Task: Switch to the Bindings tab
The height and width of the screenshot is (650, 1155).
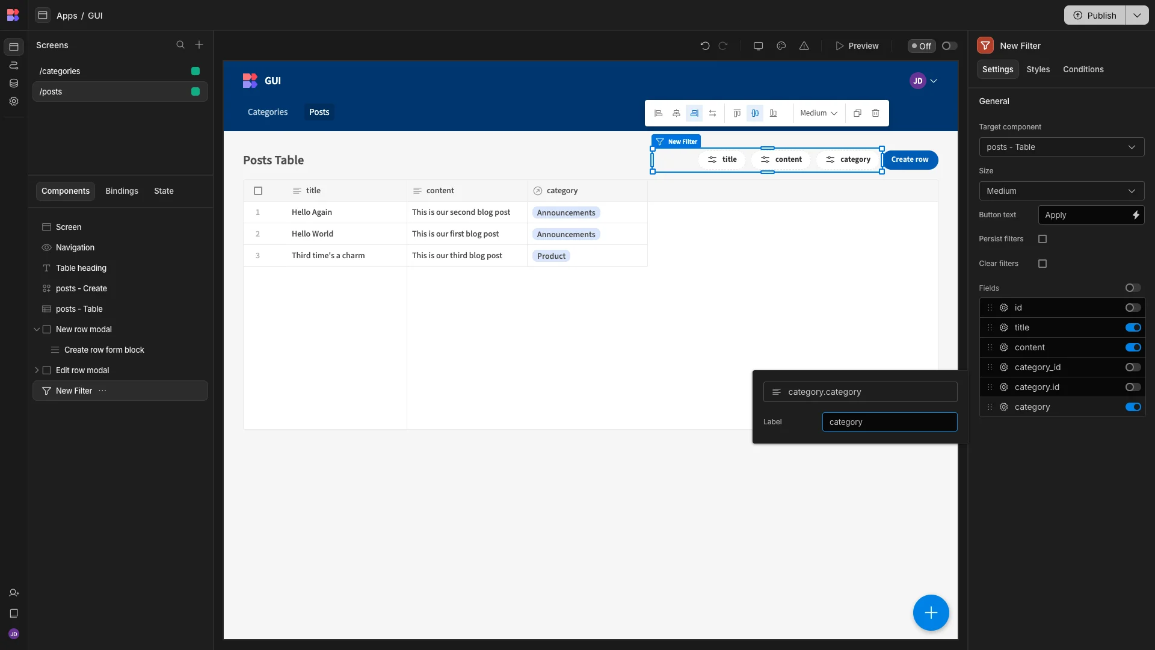Action: click(x=122, y=191)
